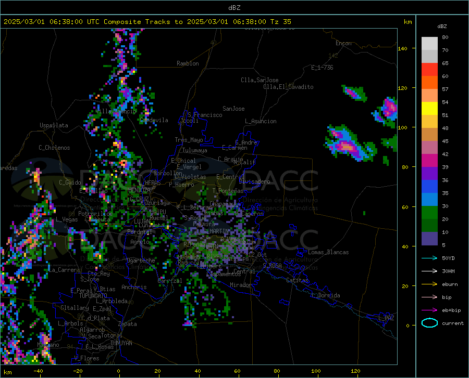Click the Lomas_Blancas map label
The width and height of the screenshot is (469, 378).
328,252
